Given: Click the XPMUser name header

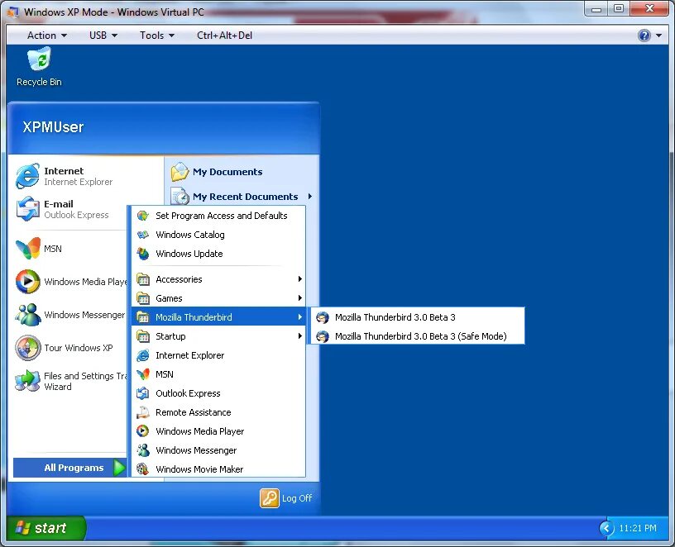Looking at the screenshot, I should click(x=53, y=127).
